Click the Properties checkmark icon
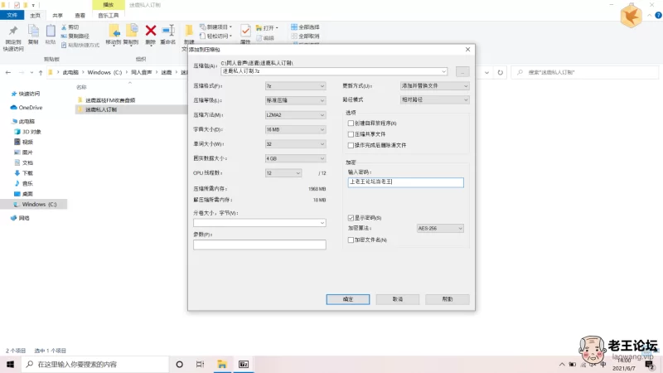Screen dimensions: 663x373 point(245,31)
